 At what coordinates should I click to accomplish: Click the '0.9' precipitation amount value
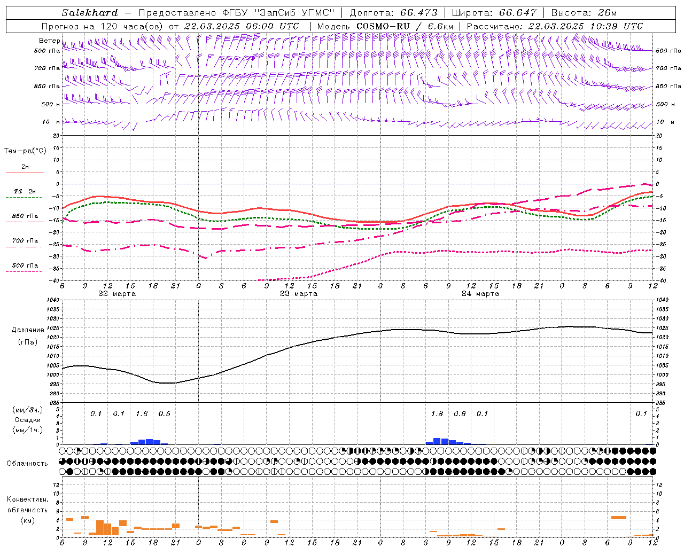click(460, 414)
